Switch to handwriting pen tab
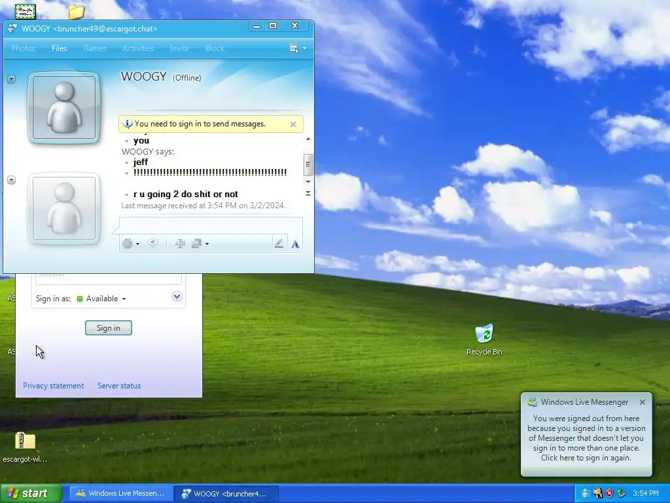Viewport: 670px width, 503px height. coord(279,244)
